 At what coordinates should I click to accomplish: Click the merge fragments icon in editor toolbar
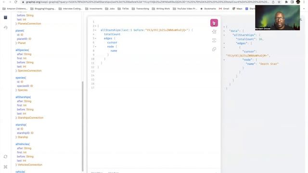[x=214, y=40]
